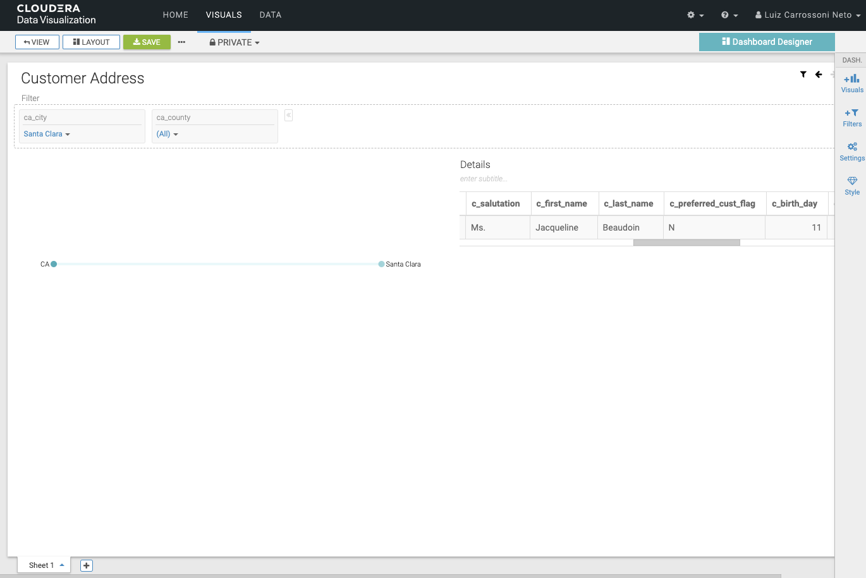Collapse the Sheet 1 tab arrow
Screen dimensions: 866x578
coord(61,565)
